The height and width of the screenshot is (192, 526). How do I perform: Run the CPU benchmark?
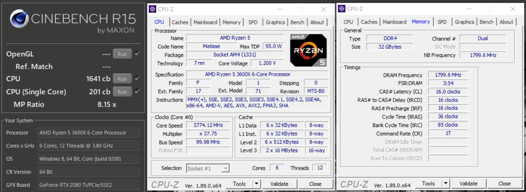[122, 79]
